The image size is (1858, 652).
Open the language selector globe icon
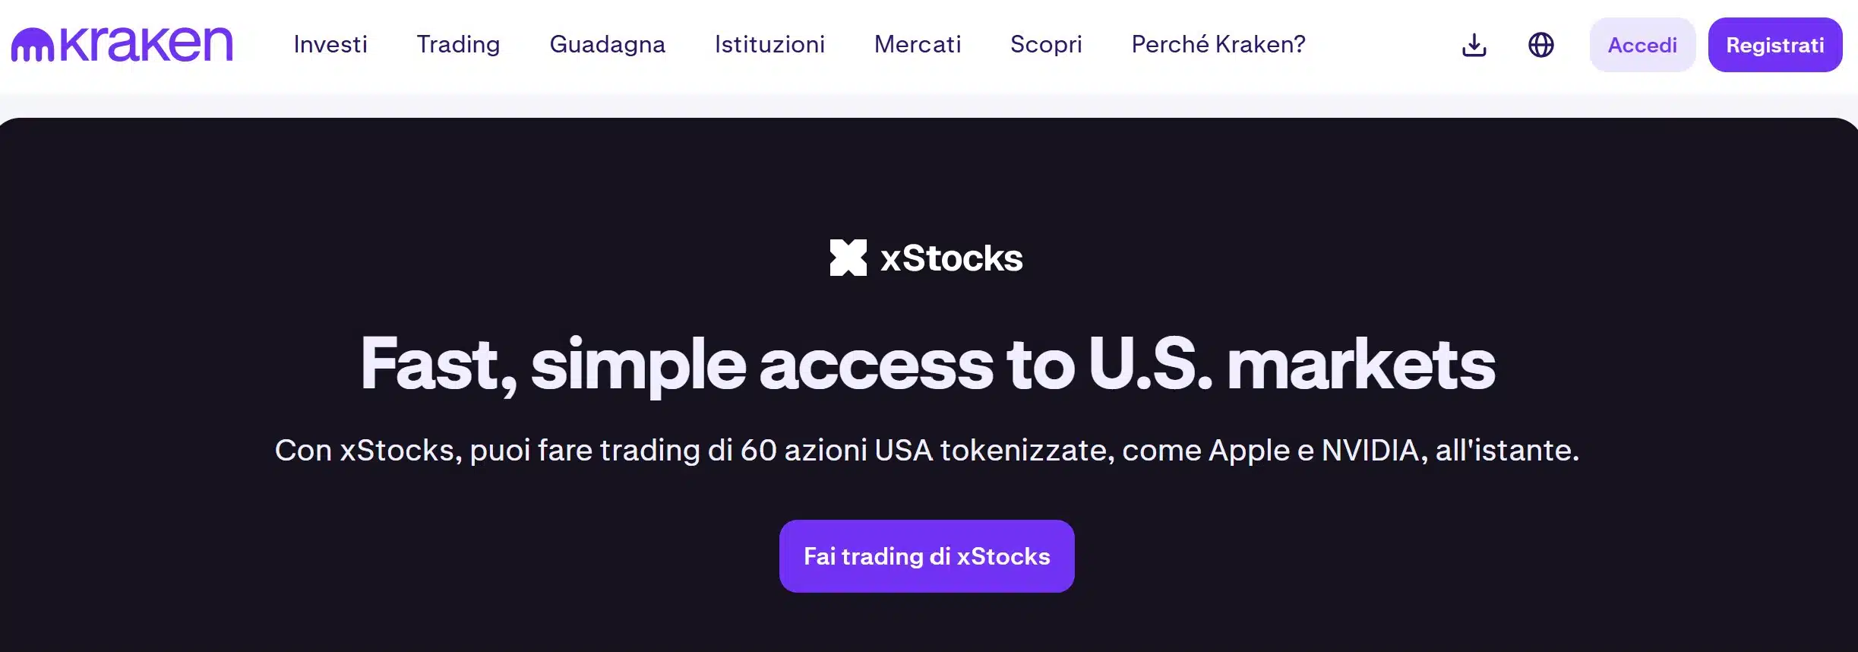pyautogui.click(x=1540, y=45)
